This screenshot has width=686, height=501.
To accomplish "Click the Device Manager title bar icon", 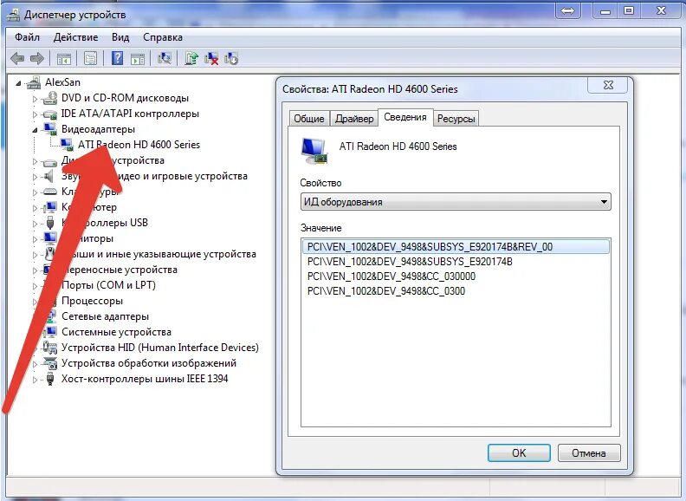I will coord(14,15).
